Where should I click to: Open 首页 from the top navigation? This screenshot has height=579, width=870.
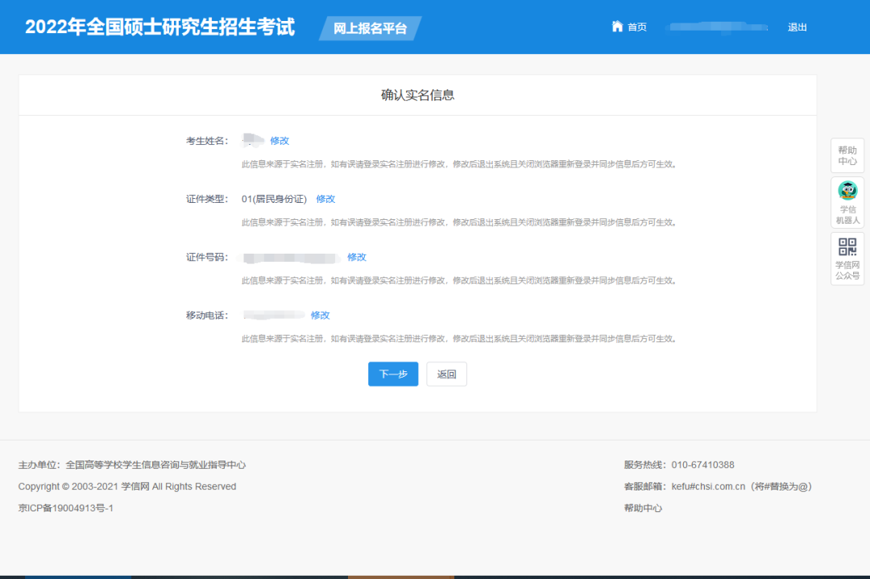[636, 27]
